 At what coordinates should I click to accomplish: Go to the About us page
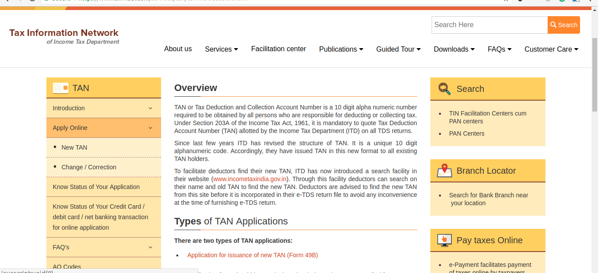click(178, 49)
